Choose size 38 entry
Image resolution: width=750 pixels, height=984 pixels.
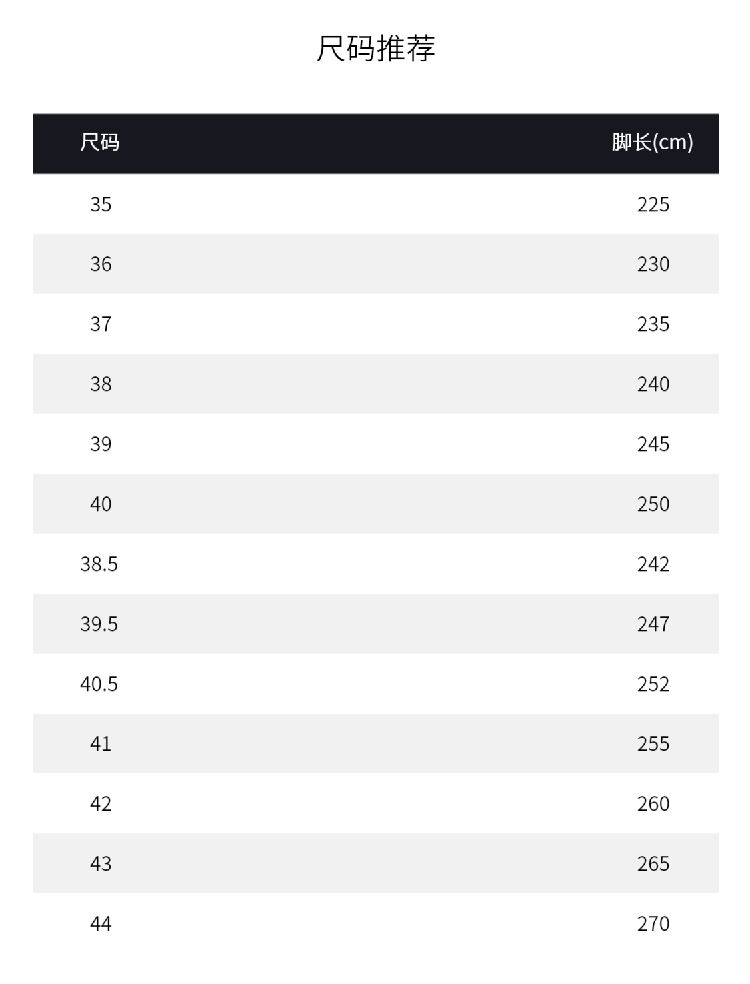101,384
